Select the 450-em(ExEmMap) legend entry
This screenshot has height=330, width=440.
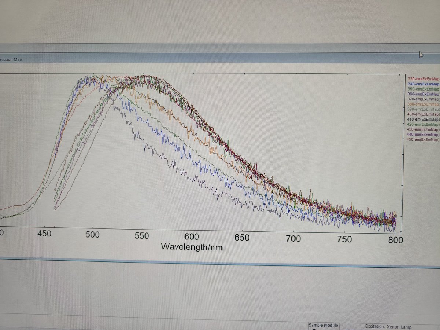[423, 140]
